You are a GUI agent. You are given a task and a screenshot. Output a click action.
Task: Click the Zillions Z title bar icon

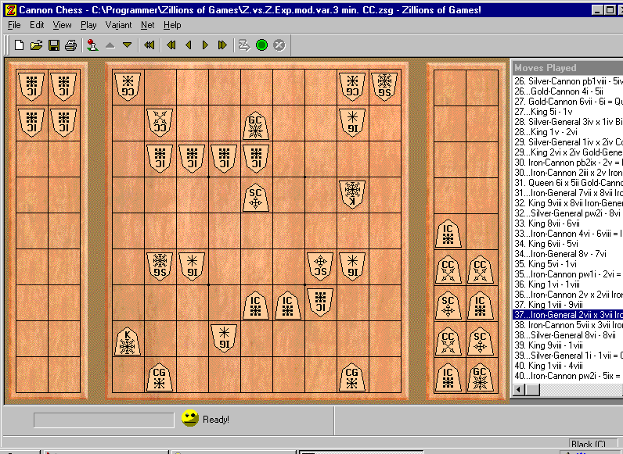[x=10, y=10]
